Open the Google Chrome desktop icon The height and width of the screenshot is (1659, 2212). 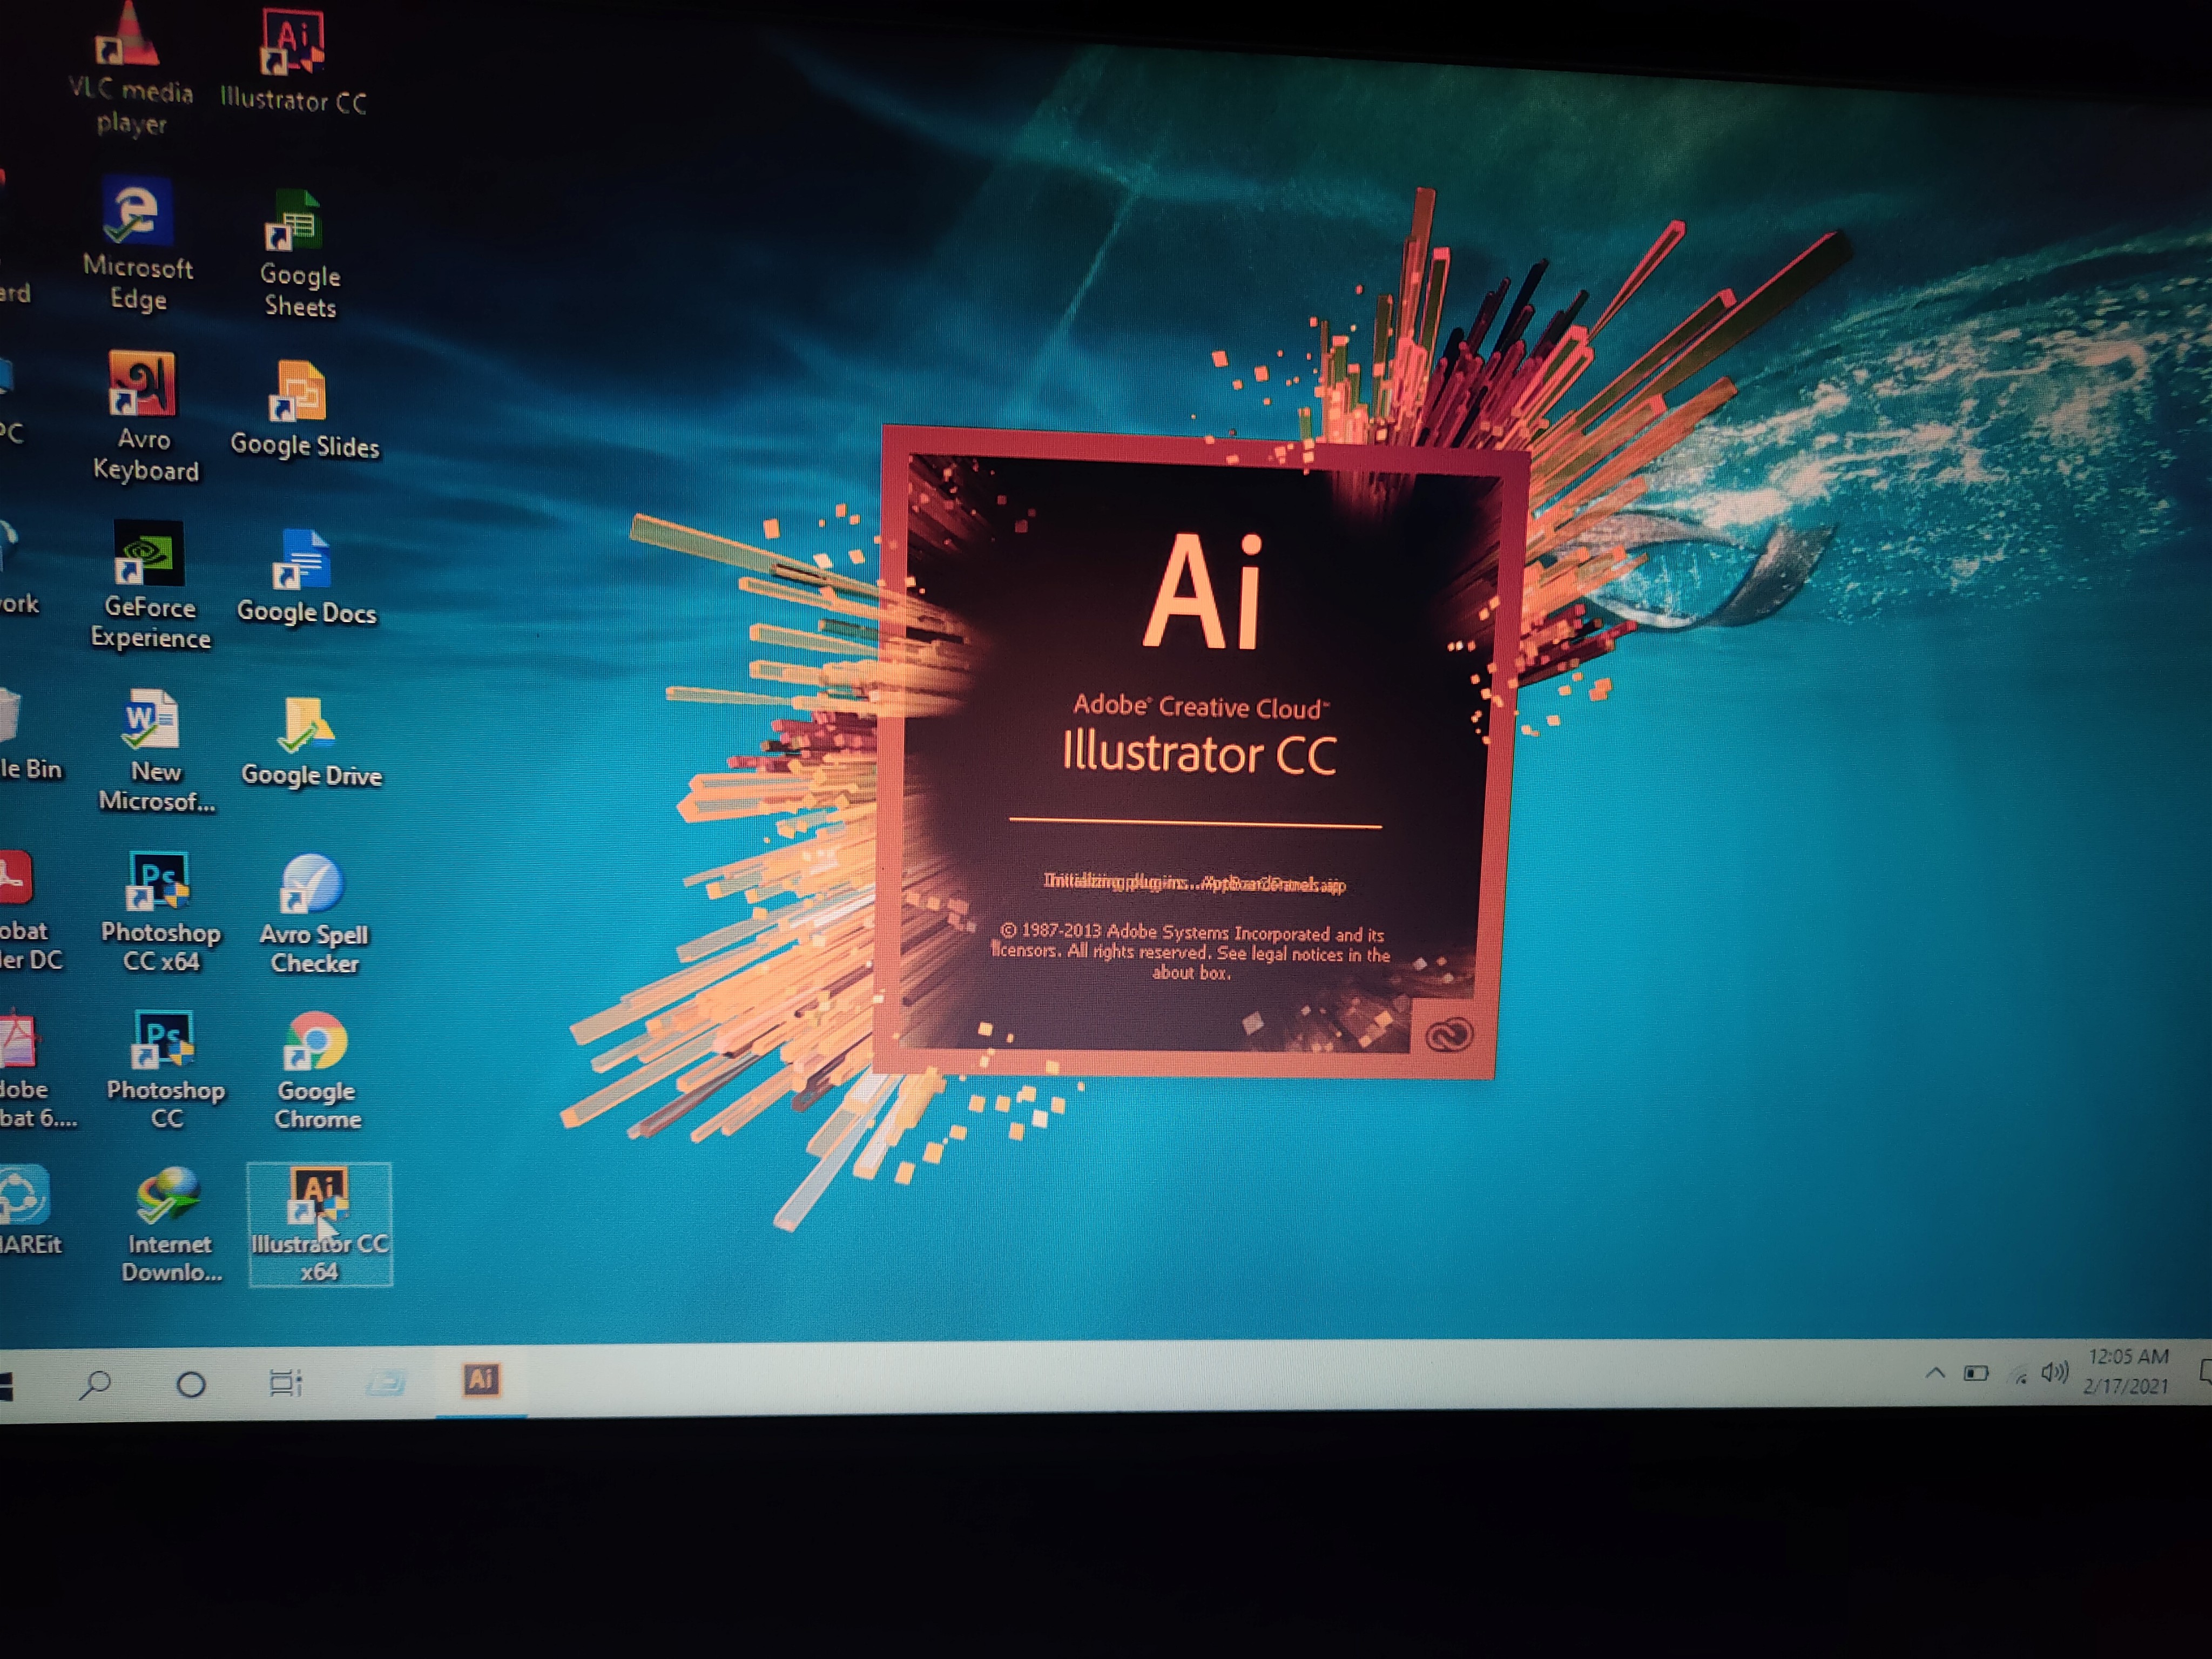[317, 1072]
